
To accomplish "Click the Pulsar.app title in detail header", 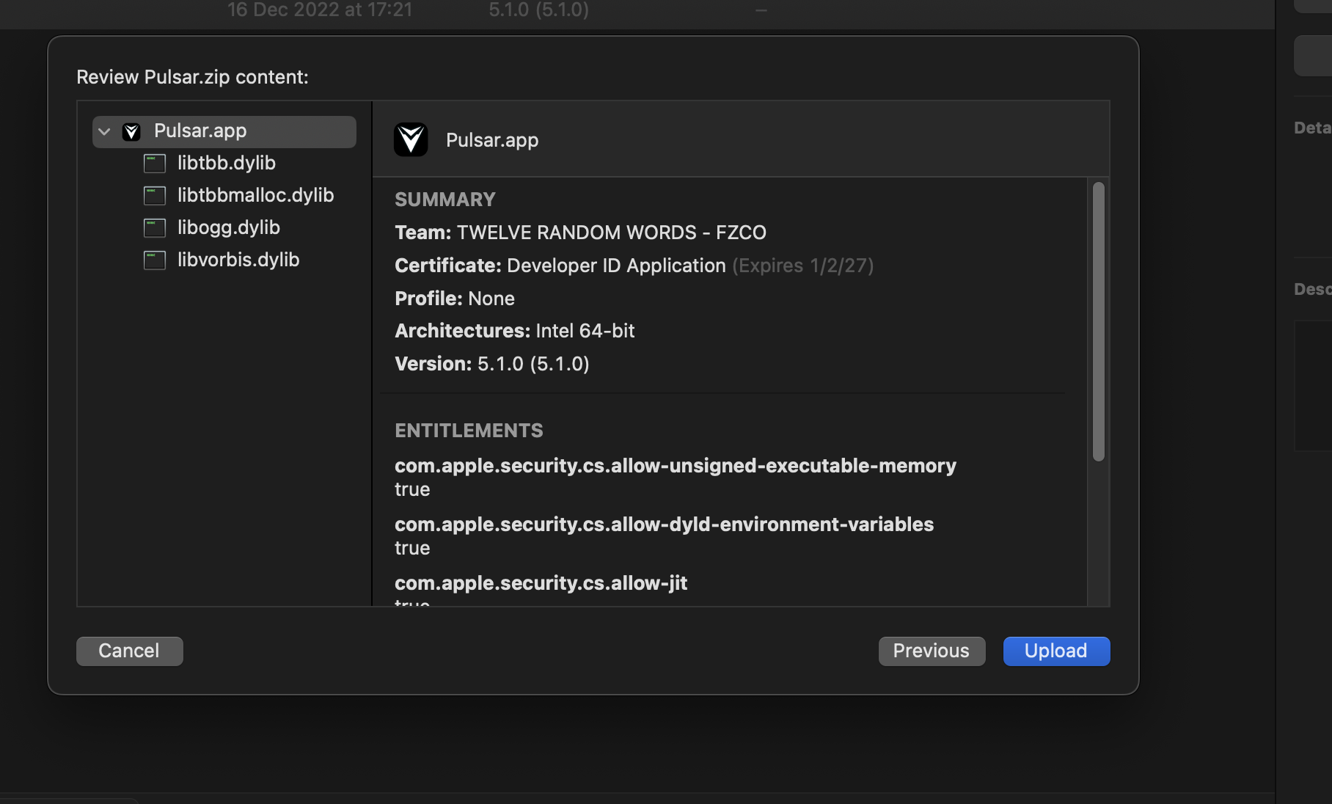I will pos(492,140).
